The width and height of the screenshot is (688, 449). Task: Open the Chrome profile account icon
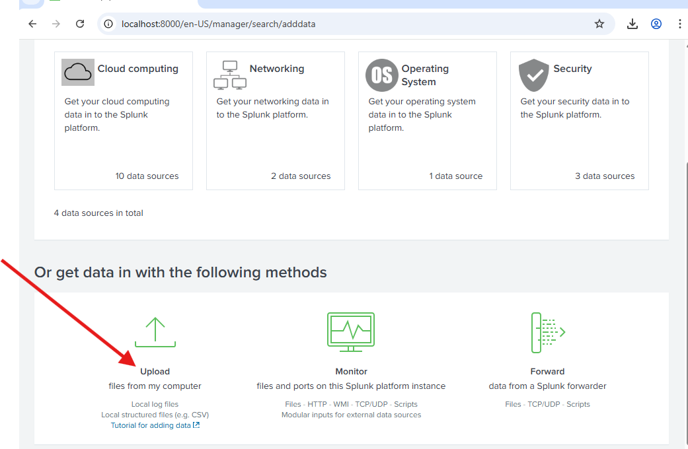(656, 24)
